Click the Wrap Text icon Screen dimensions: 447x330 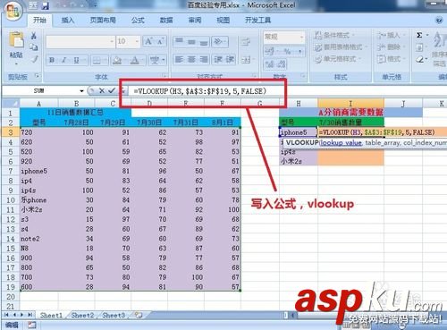point(246,41)
